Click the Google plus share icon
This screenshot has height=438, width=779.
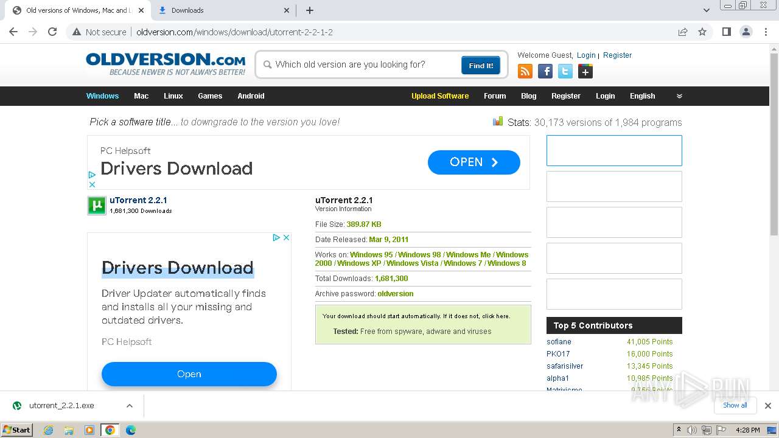click(x=585, y=72)
